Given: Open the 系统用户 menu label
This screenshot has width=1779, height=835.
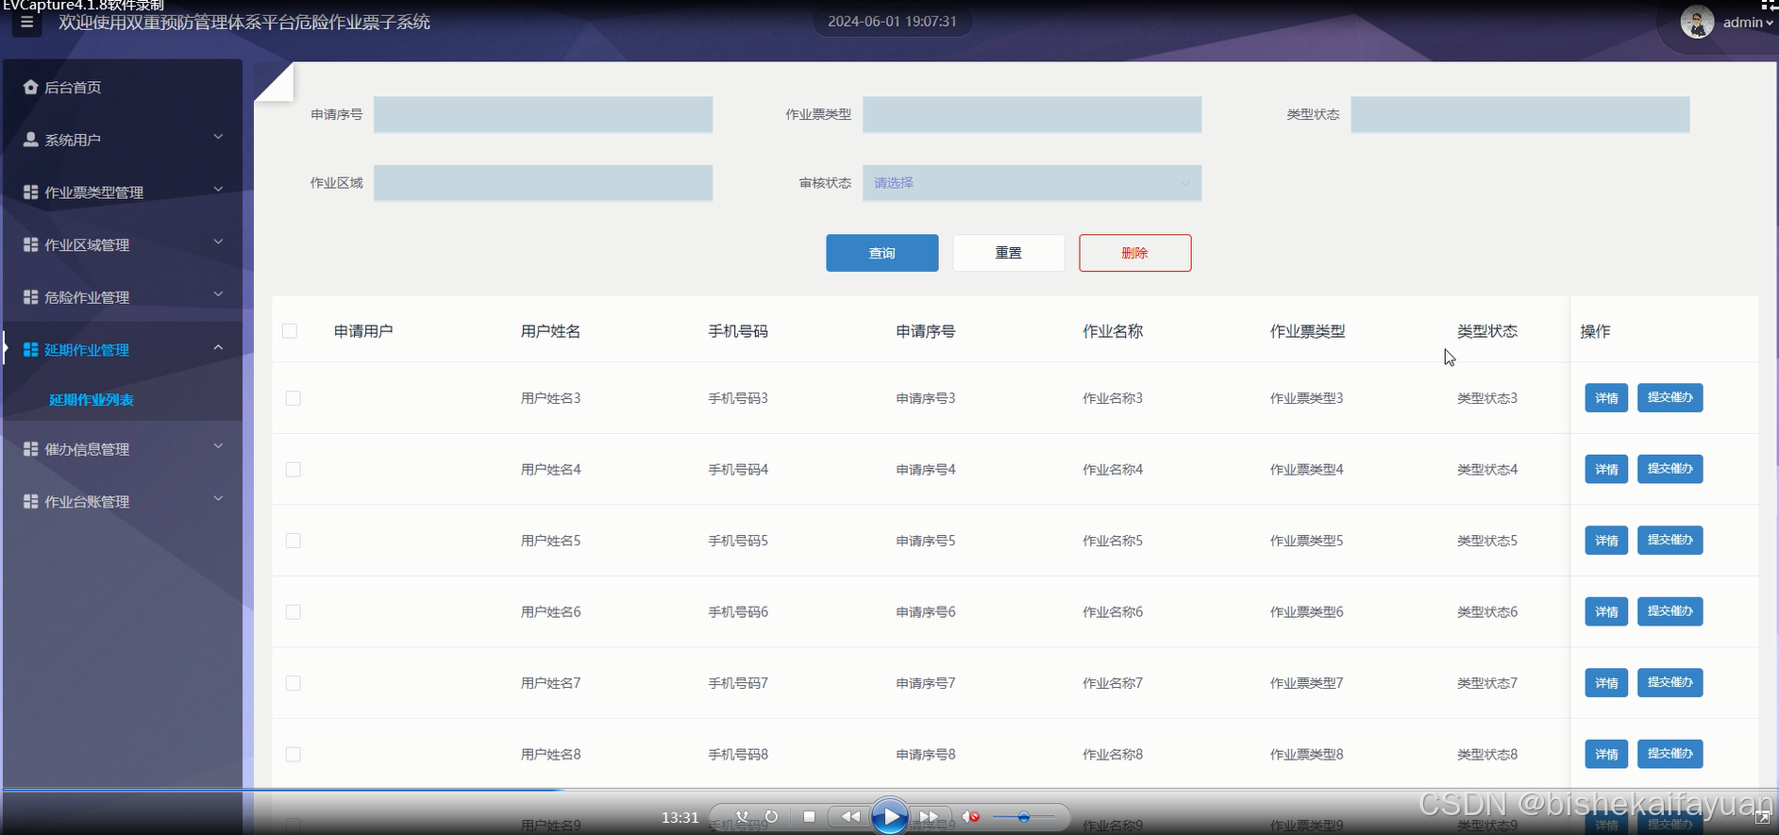Looking at the screenshot, I should pyautogui.click(x=73, y=140).
